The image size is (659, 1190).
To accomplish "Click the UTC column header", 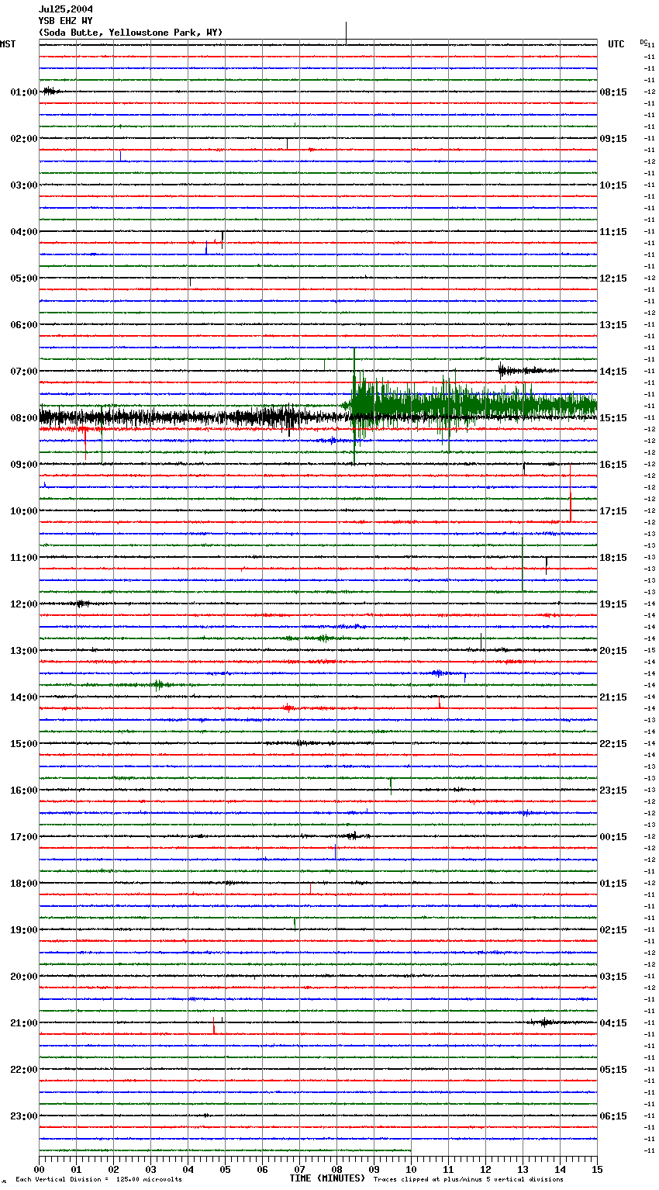I will 616,44.
